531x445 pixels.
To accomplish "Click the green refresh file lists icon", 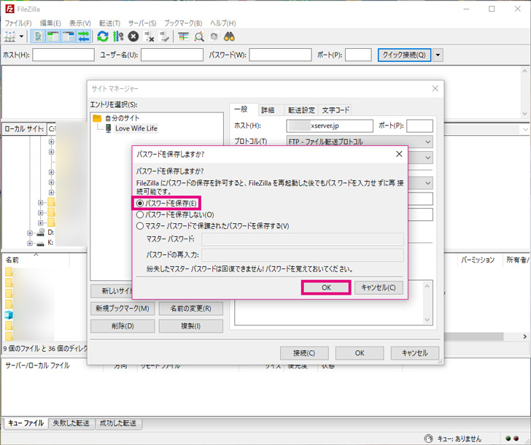I will coord(103,36).
